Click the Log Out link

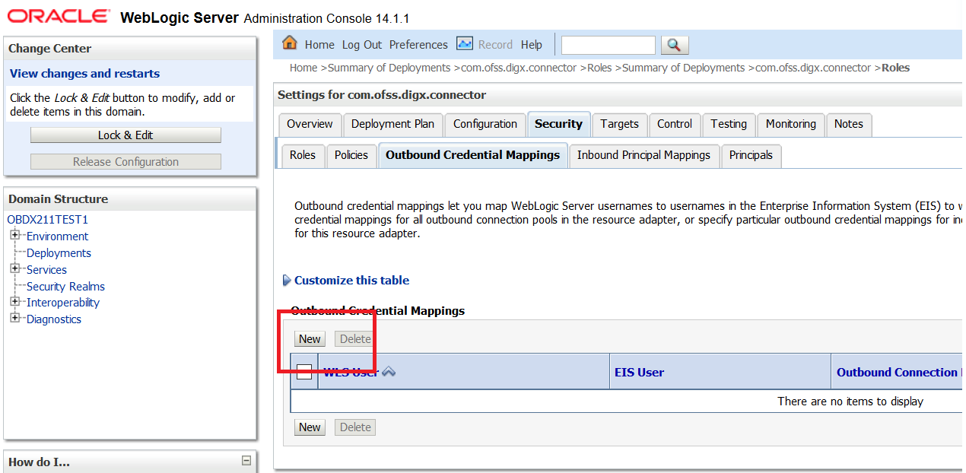pos(362,45)
